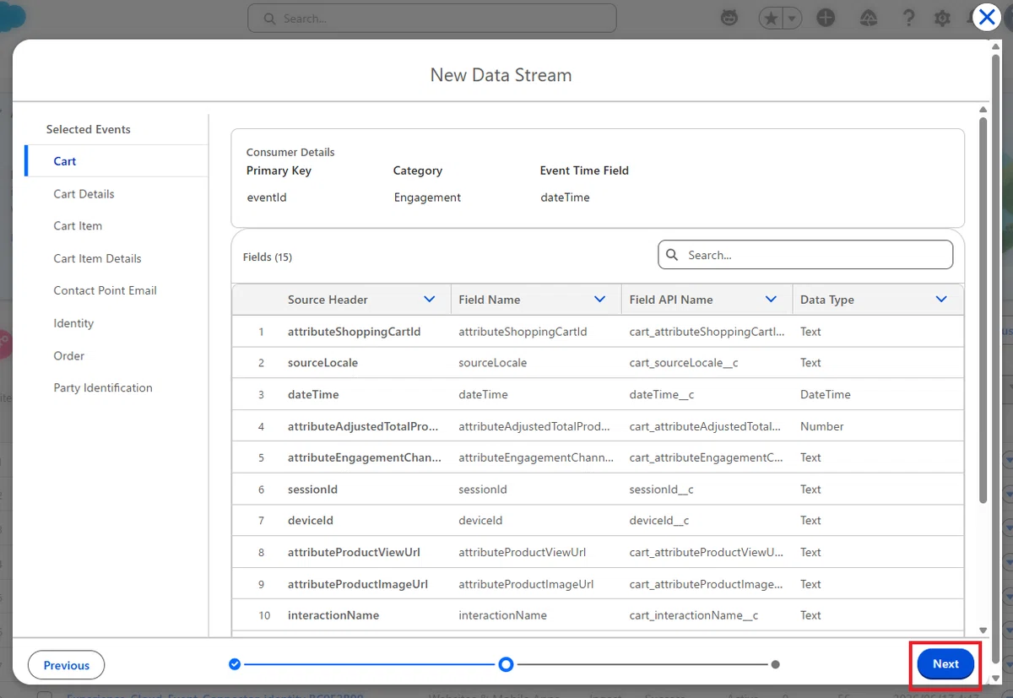Open the global actions plus icon
Screen dimensions: 1013x698
[x=826, y=18]
